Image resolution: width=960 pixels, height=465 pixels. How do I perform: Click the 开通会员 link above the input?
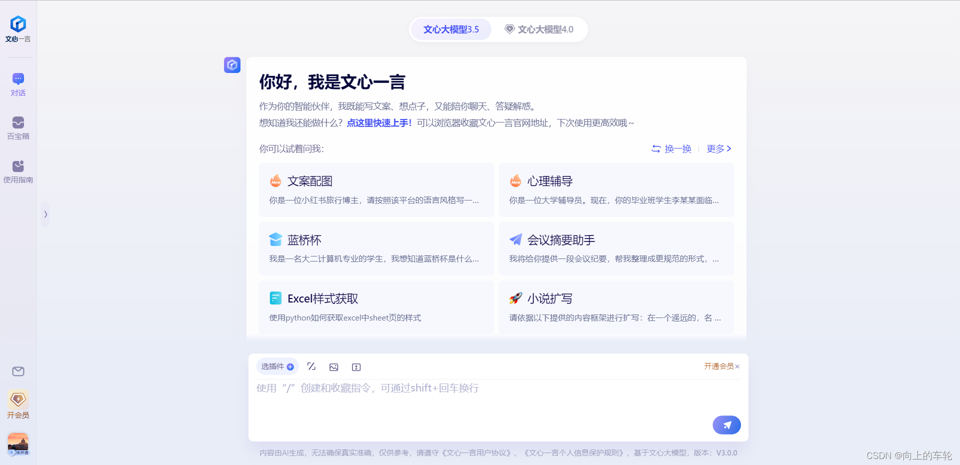click(x=718, y=366)
